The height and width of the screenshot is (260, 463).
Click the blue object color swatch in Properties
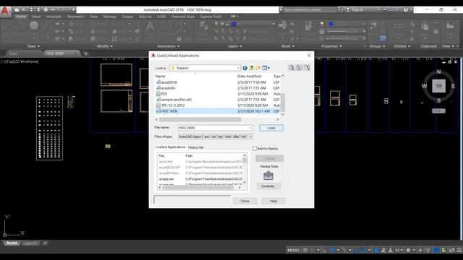pos(331,24)
